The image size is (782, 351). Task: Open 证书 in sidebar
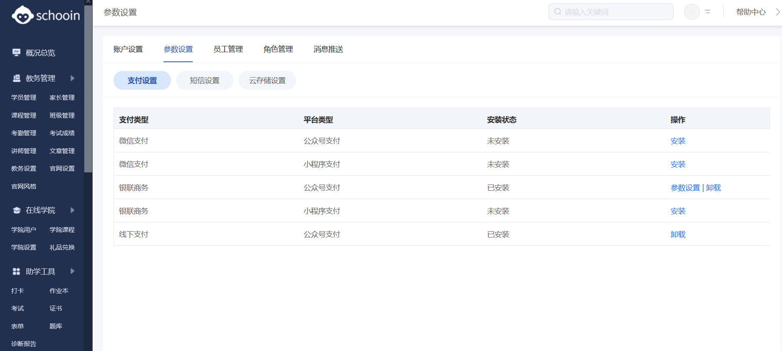click(x=56, y=308)
